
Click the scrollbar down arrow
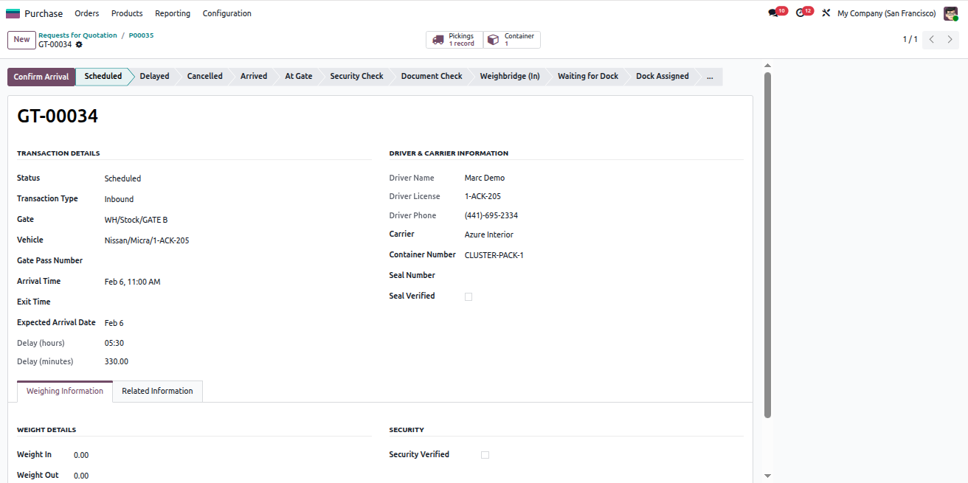pos(767,476)
